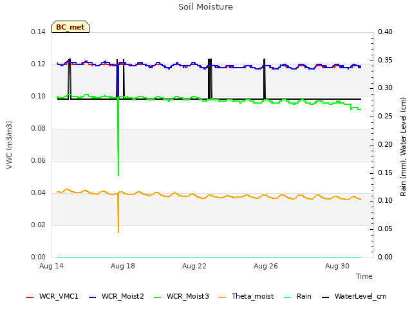Image resolution: width=412 pixels, height=309 pixels.
Task: Click the red WCR_VMC1 legend swatch
Action: point(30,297)
